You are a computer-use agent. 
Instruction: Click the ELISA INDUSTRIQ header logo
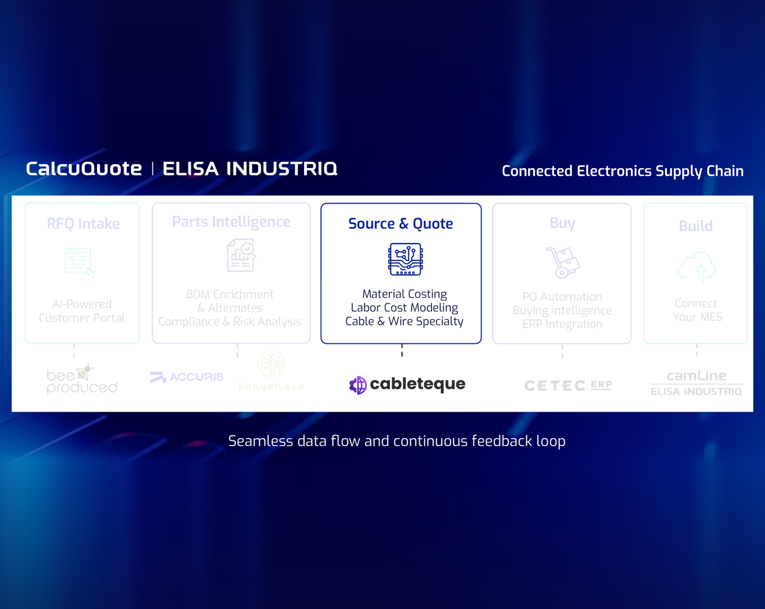pyautogui.click(x=250, y=169)
